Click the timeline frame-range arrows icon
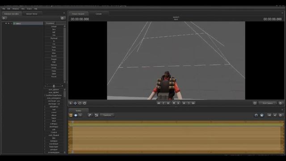The width and height of the screenshot is (286, 161). (x=269, y=115)
